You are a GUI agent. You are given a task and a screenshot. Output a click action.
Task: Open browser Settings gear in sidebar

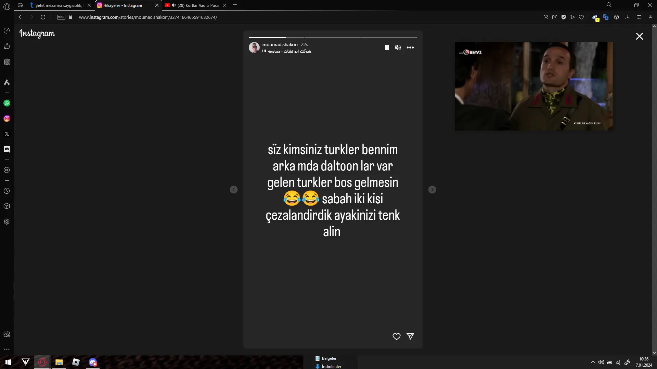[x=7, y=222]
